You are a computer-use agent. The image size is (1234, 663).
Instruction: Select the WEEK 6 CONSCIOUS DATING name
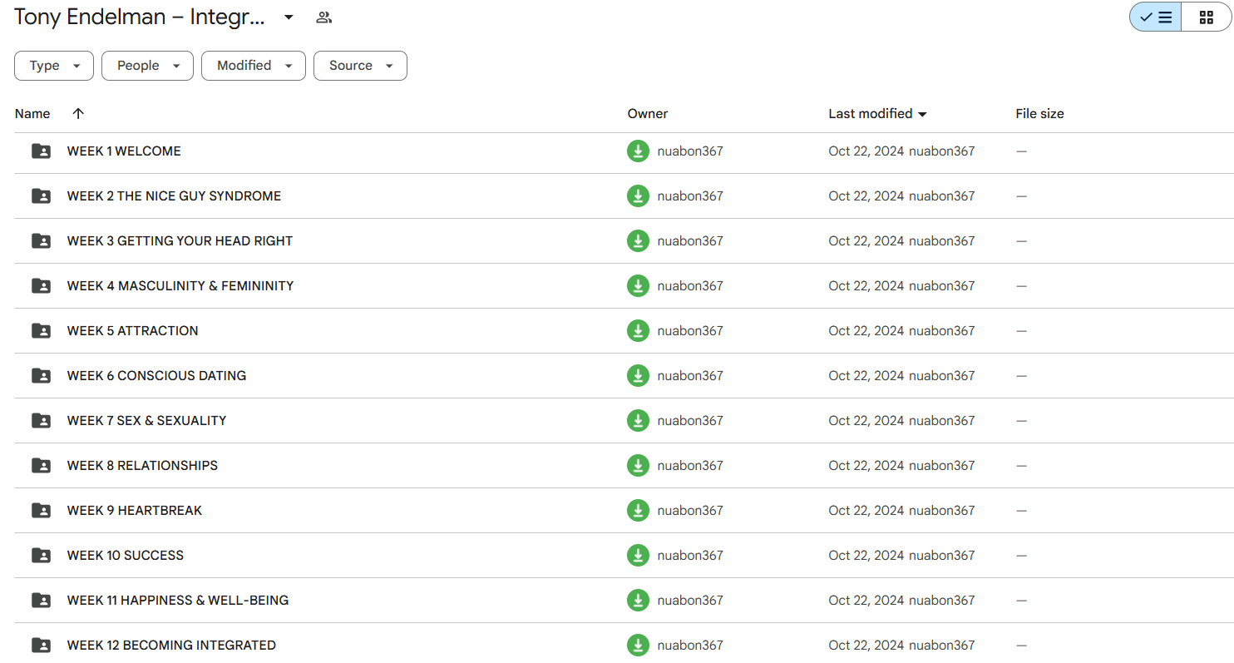157,376
